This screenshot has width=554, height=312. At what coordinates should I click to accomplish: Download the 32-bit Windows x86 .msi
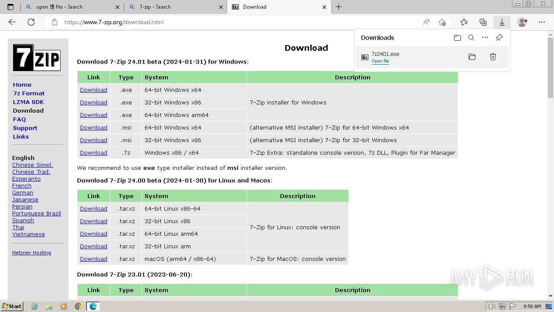(x=93, y=140)
